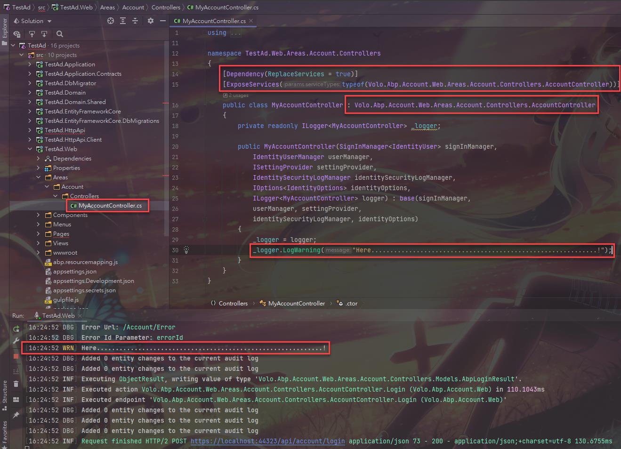
Task: Expand the TestAd.Domain project node
Action: click(x=30, y=93)
